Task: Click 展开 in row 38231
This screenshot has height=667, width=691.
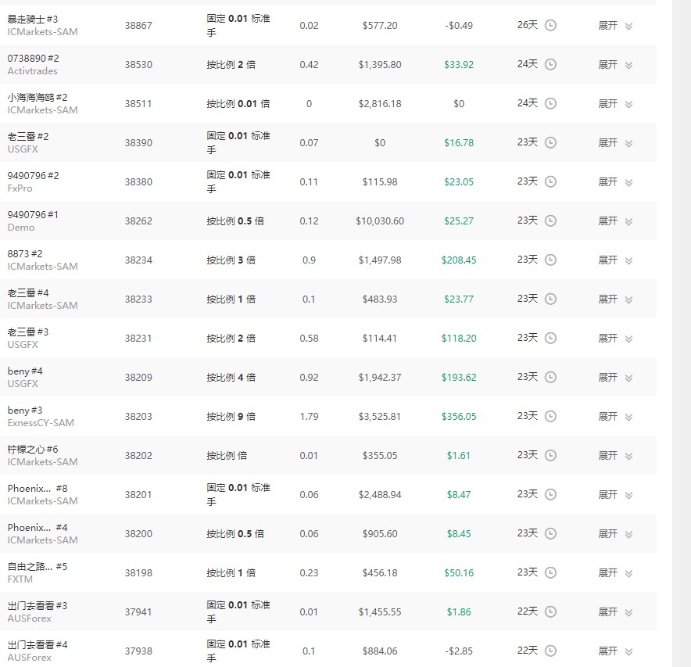Action: coord(607,338)
